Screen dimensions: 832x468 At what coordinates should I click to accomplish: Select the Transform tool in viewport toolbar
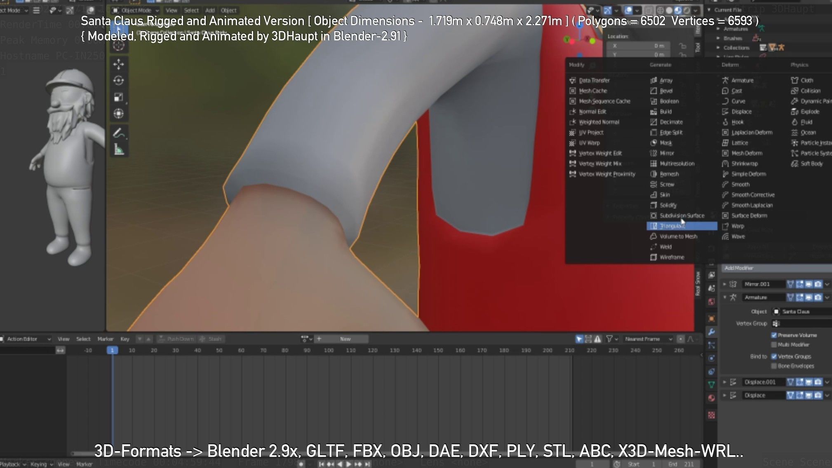(x=119, y=113)
